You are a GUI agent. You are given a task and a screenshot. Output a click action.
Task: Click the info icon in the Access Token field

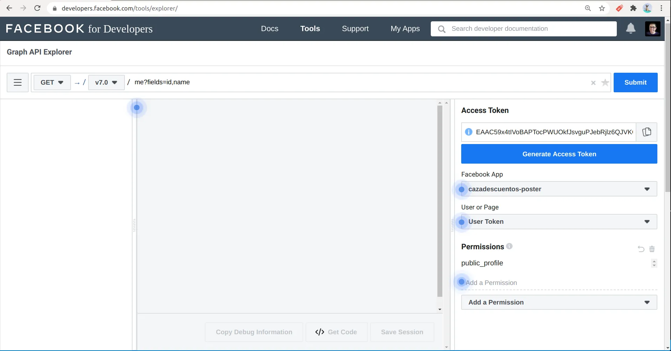[x=469, y=132]
